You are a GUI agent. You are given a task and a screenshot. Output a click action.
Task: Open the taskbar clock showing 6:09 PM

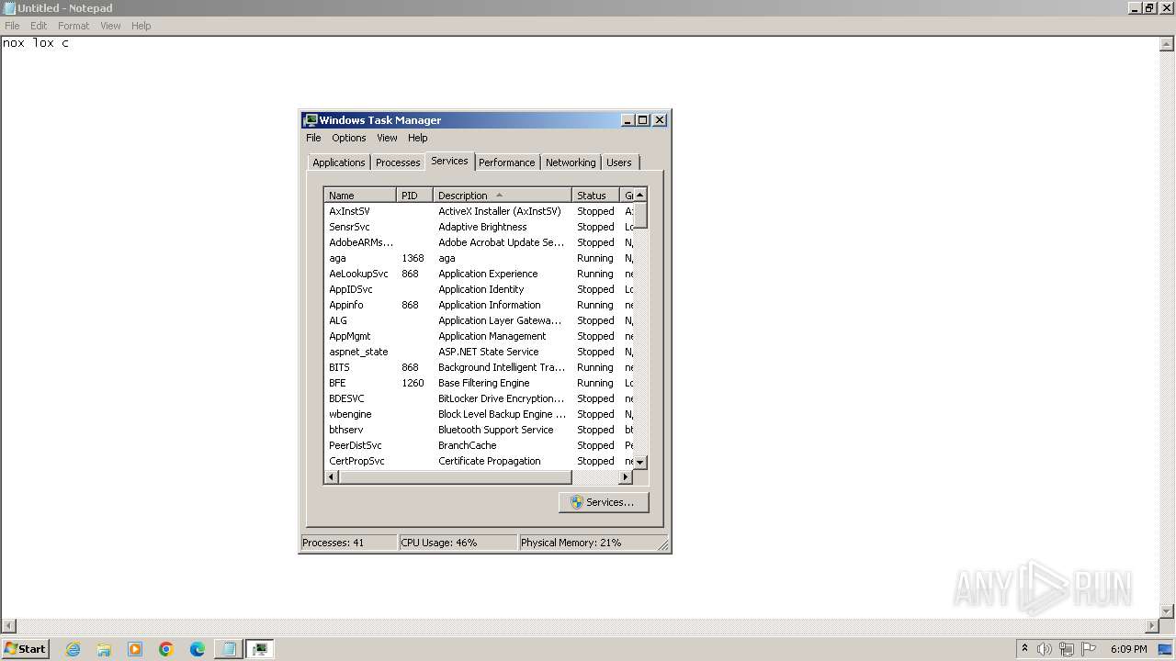pos(1128,649)
